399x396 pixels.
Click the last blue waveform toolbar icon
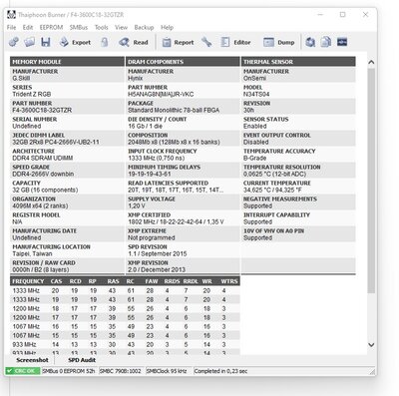click(342, 42)
